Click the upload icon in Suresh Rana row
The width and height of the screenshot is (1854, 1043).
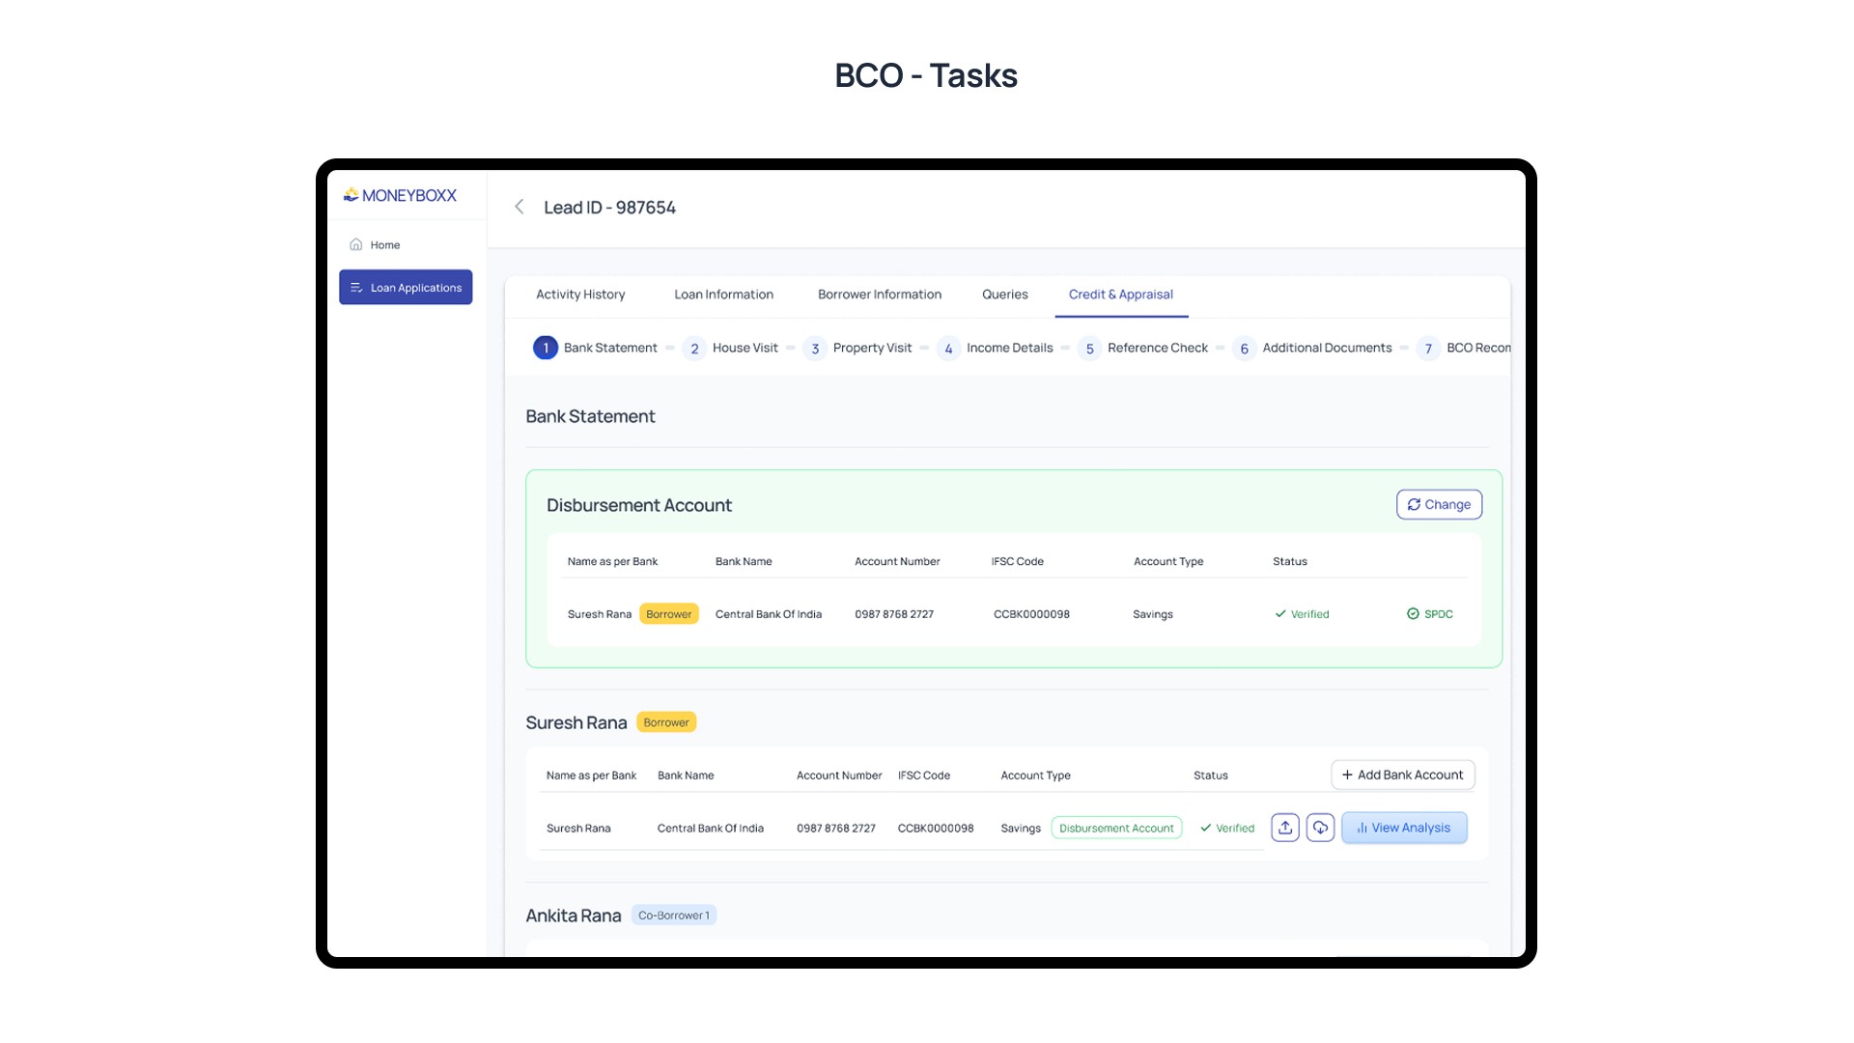click(1285, 828)
